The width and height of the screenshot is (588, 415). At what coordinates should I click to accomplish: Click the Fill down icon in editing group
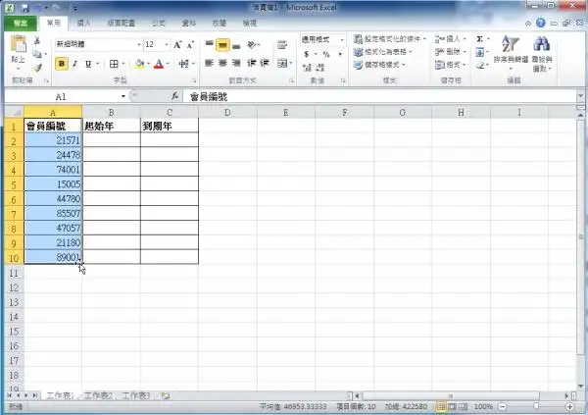click(479, 52)
